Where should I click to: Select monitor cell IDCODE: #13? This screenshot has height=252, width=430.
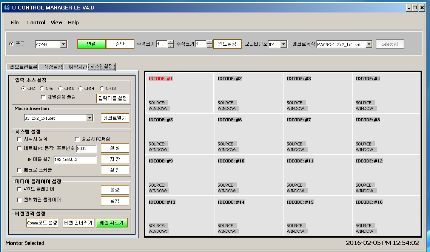179,216
